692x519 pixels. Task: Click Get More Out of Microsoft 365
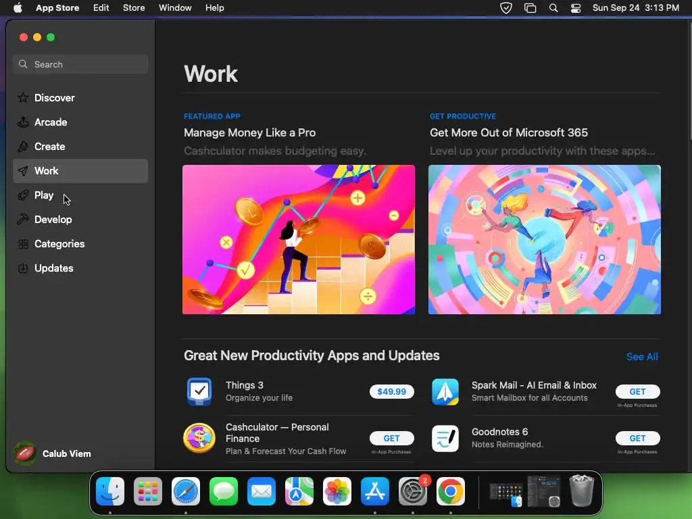[509, 132]
